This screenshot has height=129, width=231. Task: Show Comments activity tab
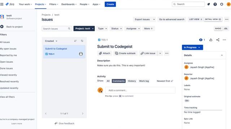tap(119, 81)
